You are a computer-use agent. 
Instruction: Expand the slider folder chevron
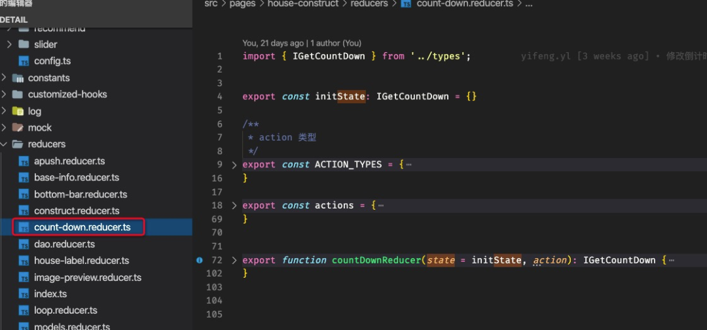click(x=9, y=44)
